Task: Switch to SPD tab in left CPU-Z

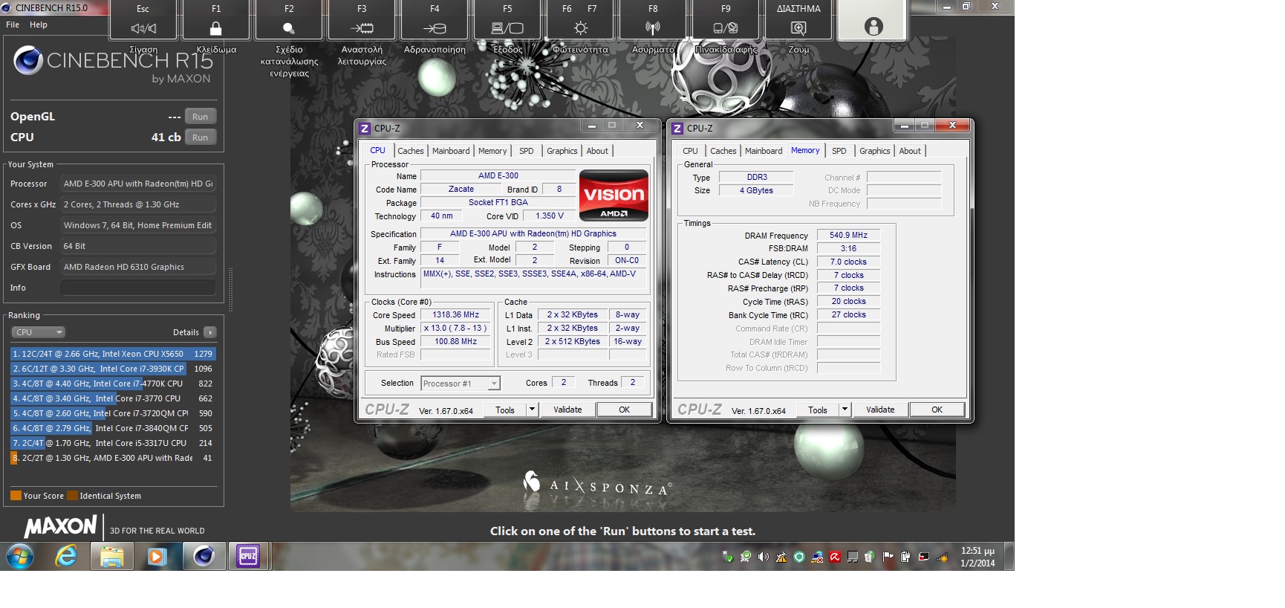Action: pos(526,151)
